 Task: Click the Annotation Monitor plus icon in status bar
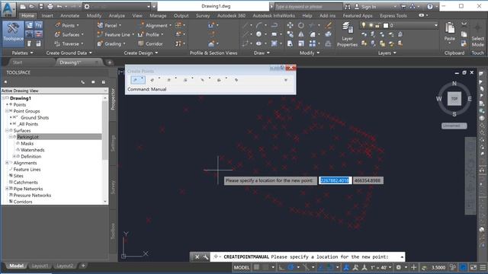click(x=413, y=267)
